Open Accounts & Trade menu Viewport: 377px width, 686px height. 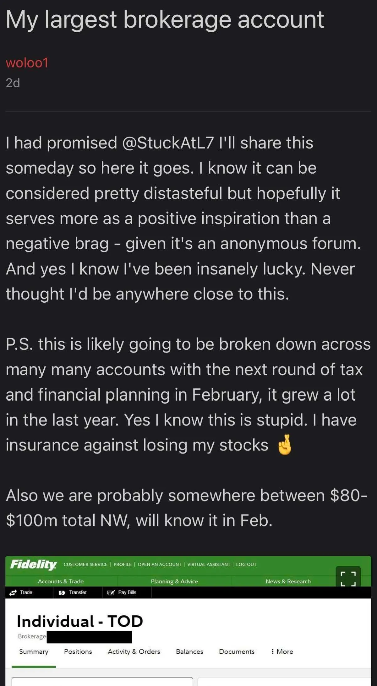click(61, 581)
